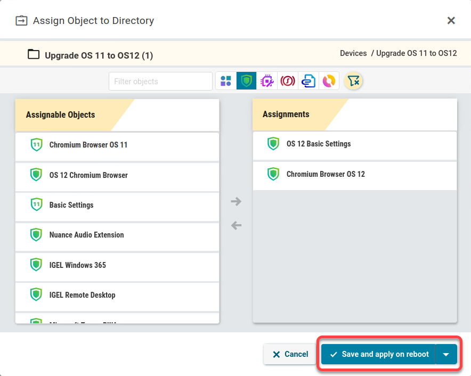Click the left arrow to unassign object
The height and width of the screenshot is (376, 471).
(236, 225)
